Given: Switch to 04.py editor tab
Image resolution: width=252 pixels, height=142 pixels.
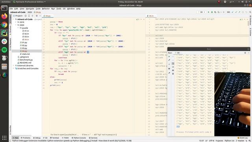Looking at the screenshot, I should pos(48,16).
